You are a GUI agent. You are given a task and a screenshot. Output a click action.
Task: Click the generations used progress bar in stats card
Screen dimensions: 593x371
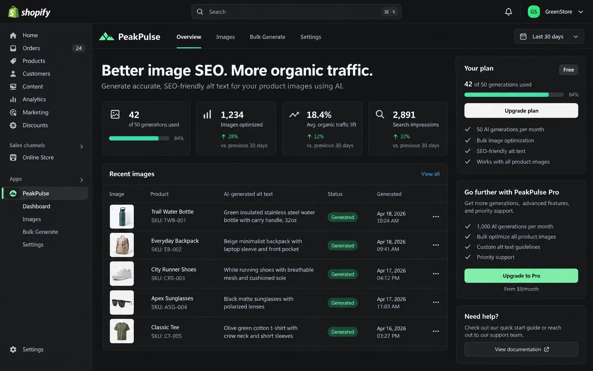click(x=139, y=139)
